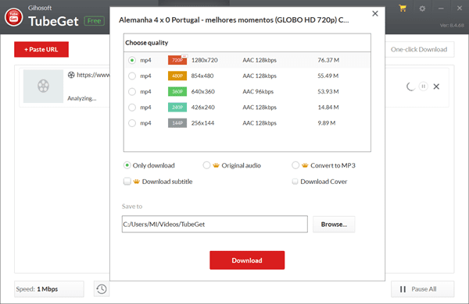Click the Choose quality header

tap(147, 43)
